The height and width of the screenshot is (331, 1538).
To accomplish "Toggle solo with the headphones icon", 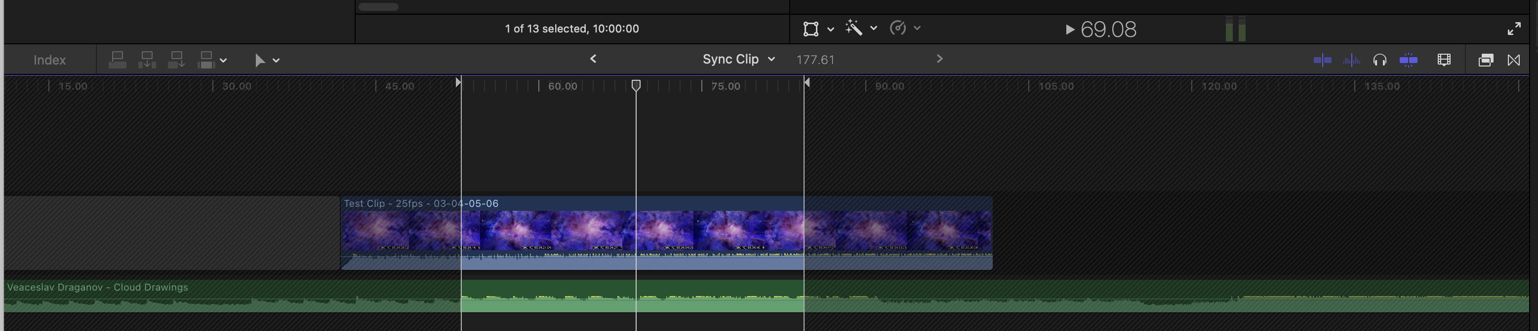I will pos(1380,60).
